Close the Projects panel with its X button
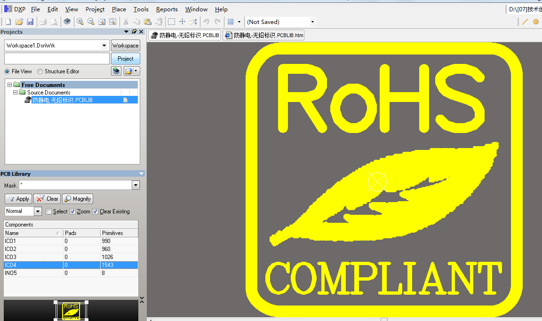This screenshot has height=321, width=542. [x=141, y=31]
